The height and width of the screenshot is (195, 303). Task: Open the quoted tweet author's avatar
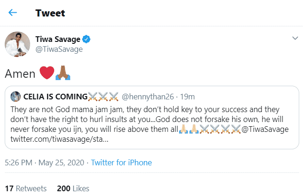15,97
